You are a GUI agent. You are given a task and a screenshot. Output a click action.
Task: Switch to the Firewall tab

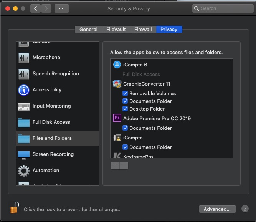point(143,30)
